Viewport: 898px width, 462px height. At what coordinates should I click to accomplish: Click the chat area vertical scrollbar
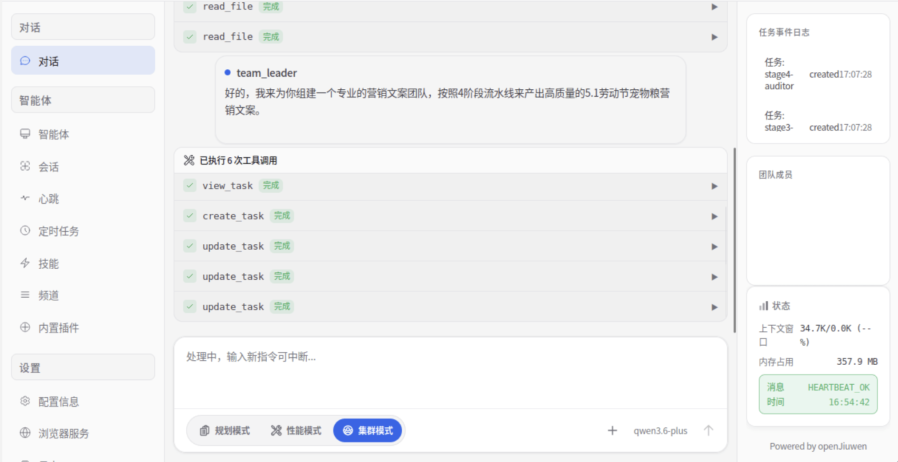click(734, 240)
